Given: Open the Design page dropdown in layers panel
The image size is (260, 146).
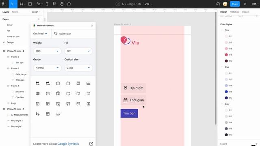Looking at the screenshot, I should (x=36, y=12).
